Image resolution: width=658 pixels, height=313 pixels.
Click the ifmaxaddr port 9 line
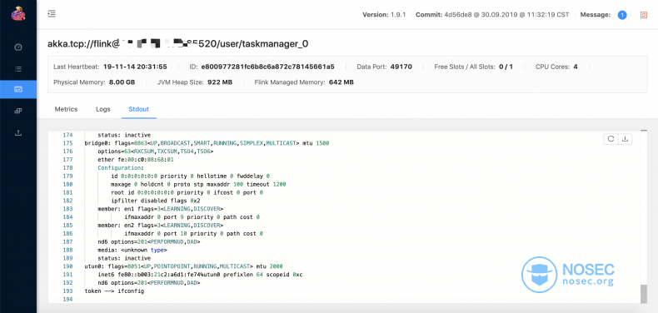point(192,217)
